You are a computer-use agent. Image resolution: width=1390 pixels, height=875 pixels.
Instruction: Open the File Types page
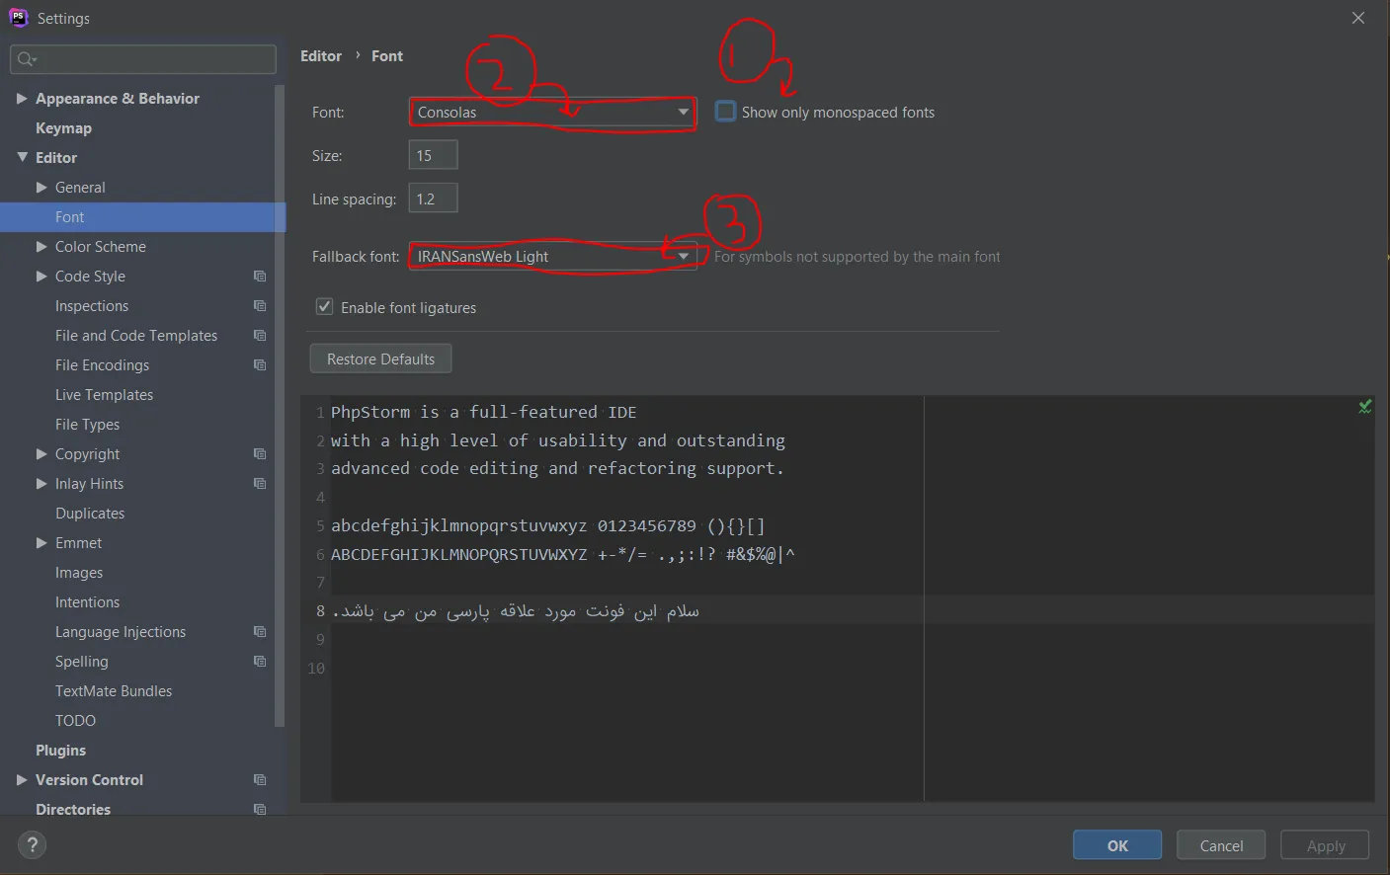coord(87,425)
